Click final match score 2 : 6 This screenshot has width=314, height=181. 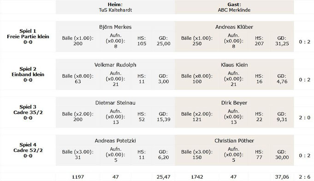pyautogui.click(x=305, y=177)
